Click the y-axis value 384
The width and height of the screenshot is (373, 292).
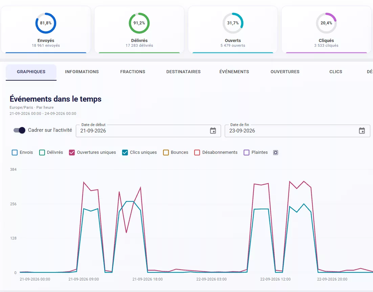click(x=13, y=169)
